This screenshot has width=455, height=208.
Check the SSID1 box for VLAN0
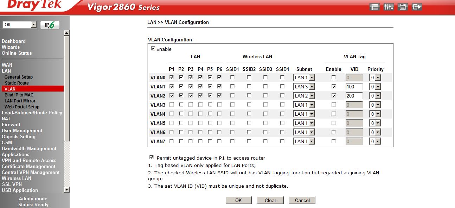232,77
